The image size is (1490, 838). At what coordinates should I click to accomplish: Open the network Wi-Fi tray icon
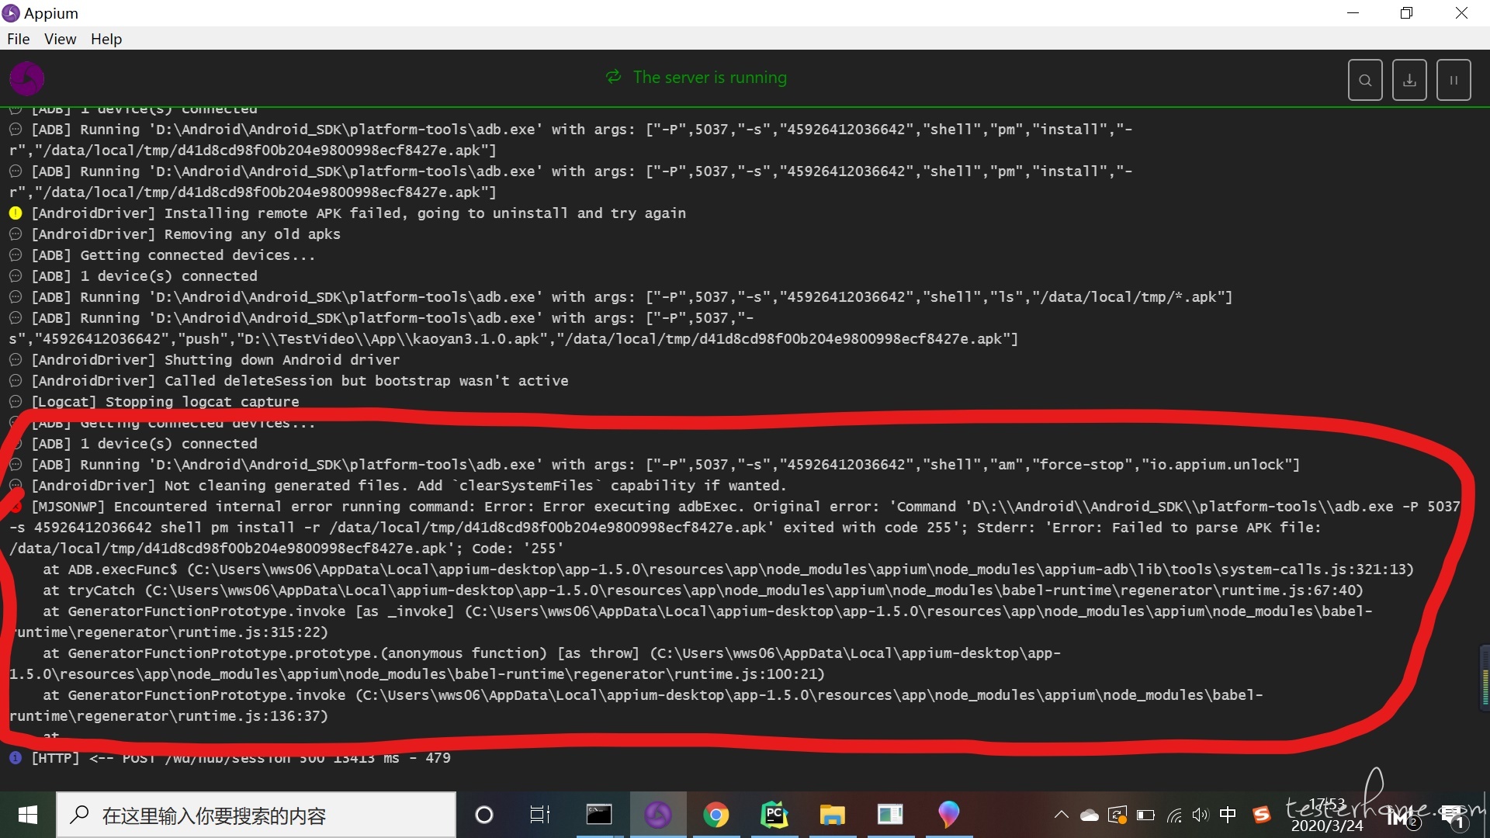[1174, 815]
